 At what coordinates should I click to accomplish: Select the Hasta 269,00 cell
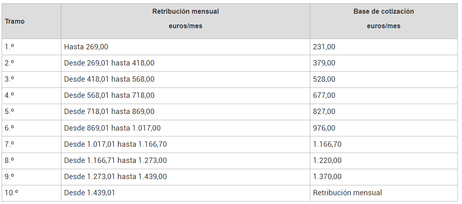click(185, 47)
